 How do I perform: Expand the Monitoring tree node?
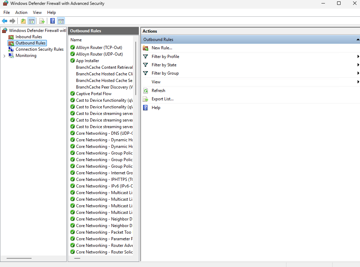pyautogui.click(x=4, y=56)
